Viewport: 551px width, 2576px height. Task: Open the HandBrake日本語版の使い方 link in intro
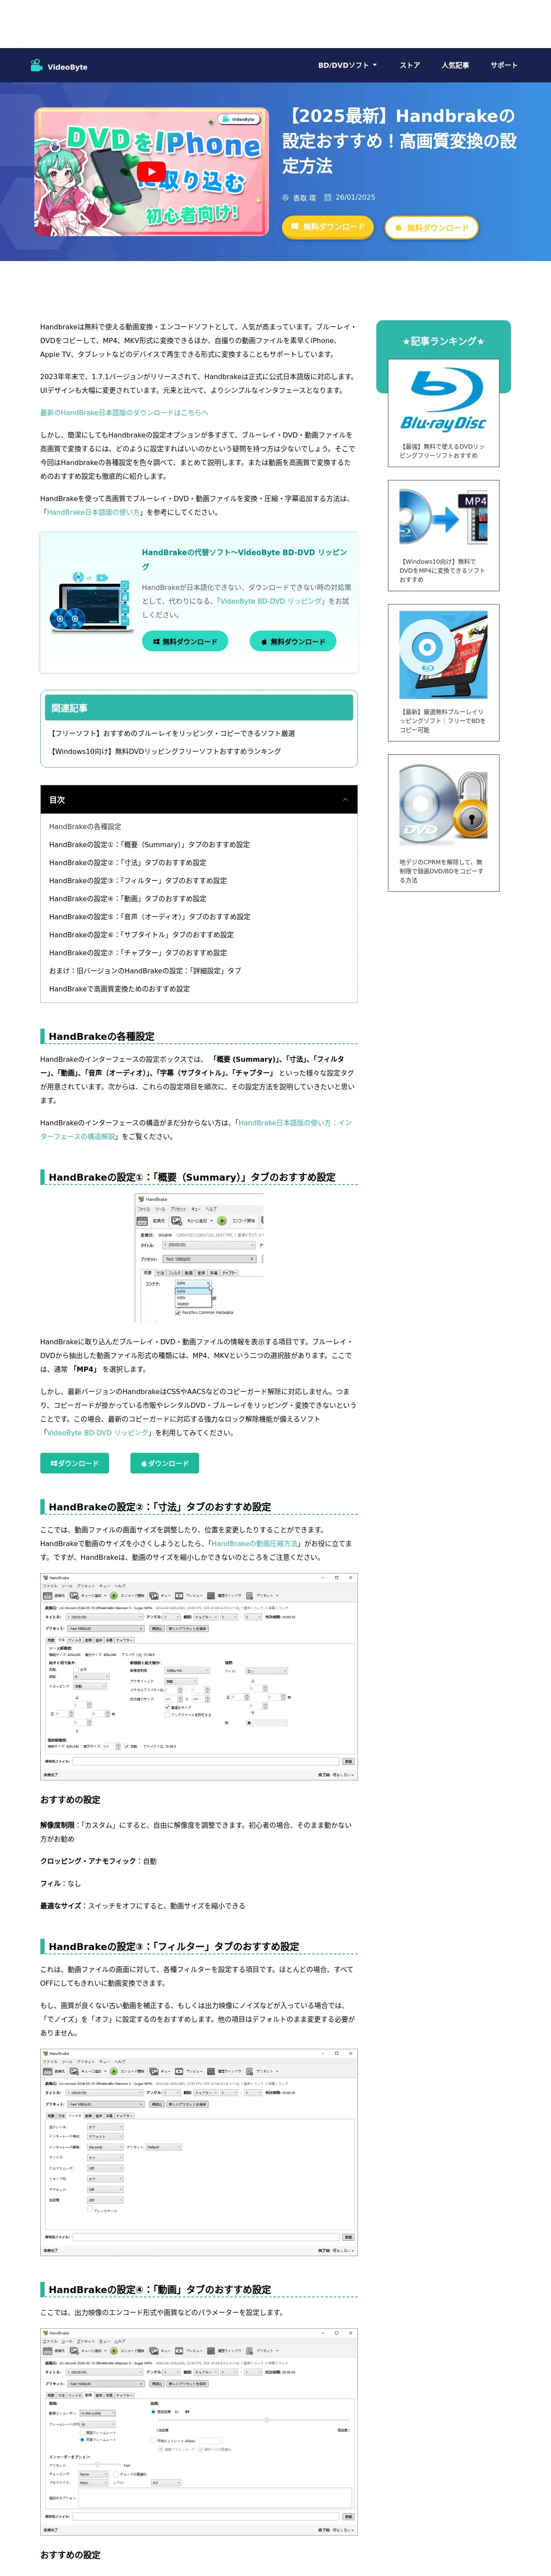(94, 512)
